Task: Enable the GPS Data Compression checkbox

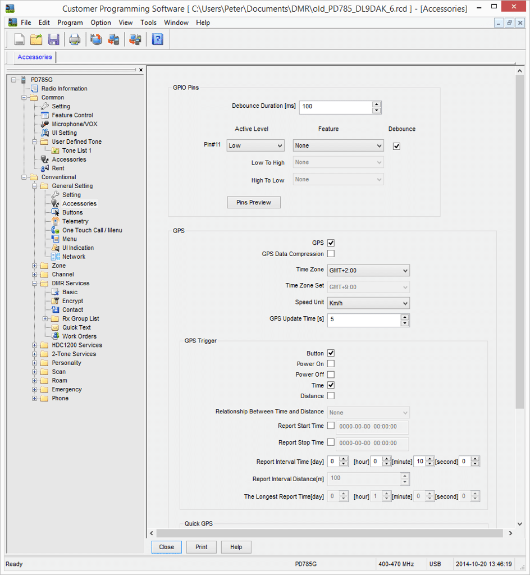Action: coord(331,254)
